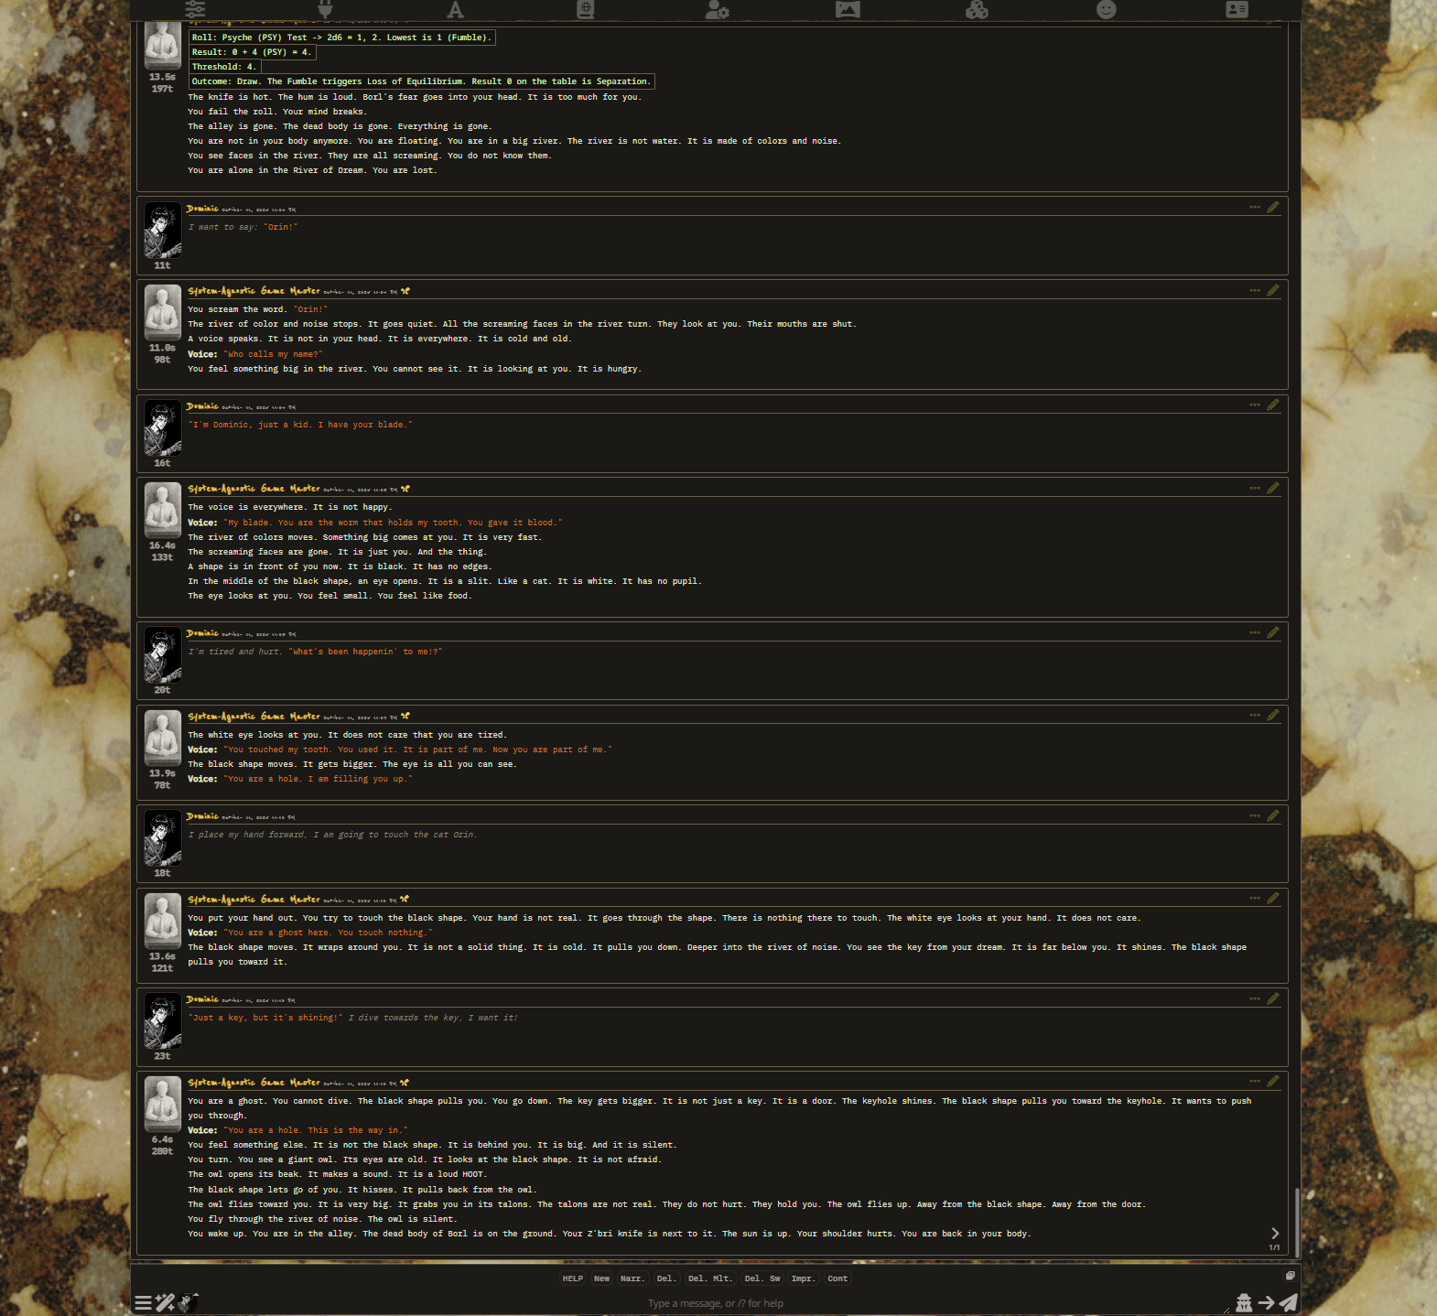1437x1316 pixels.
Task: Open the AI response configuration sliders panel
Action: click(x=195, y=9)
